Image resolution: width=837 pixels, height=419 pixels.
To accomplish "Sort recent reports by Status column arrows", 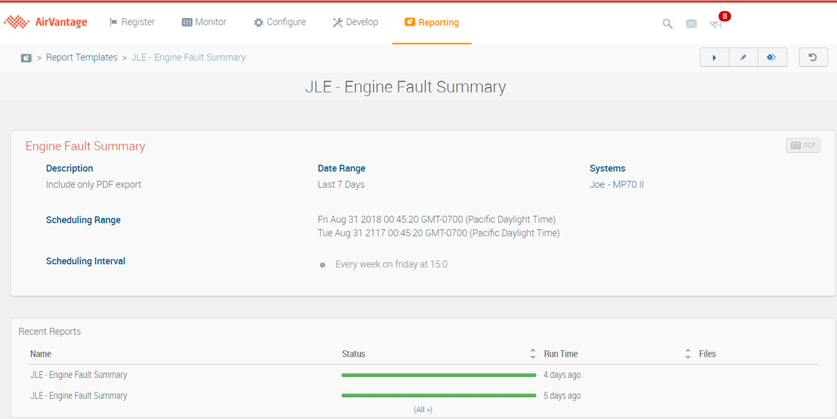I will (x=533, y=354).
